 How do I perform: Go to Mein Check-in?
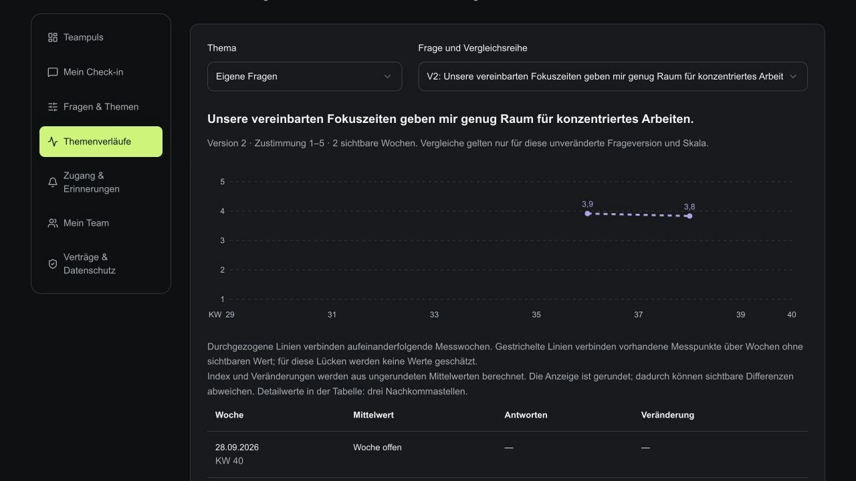(x=101, y=72)
